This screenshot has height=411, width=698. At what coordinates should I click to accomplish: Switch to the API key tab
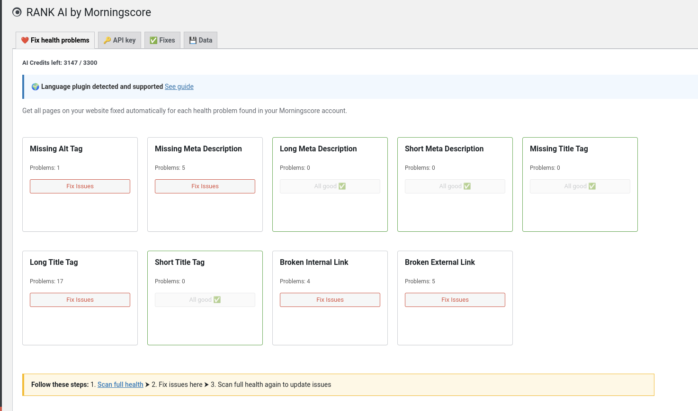click(119, 40)
